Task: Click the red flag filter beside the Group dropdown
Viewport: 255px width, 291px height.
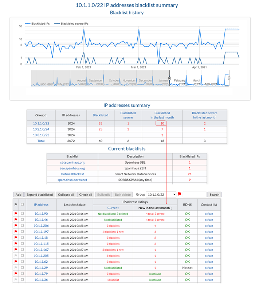Action: pyautogui.click(x=180, y=194)
